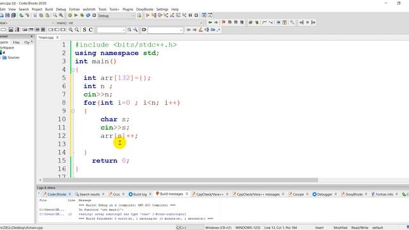
Task: Click the Zoom in magnifier icon
Action: 71,30
